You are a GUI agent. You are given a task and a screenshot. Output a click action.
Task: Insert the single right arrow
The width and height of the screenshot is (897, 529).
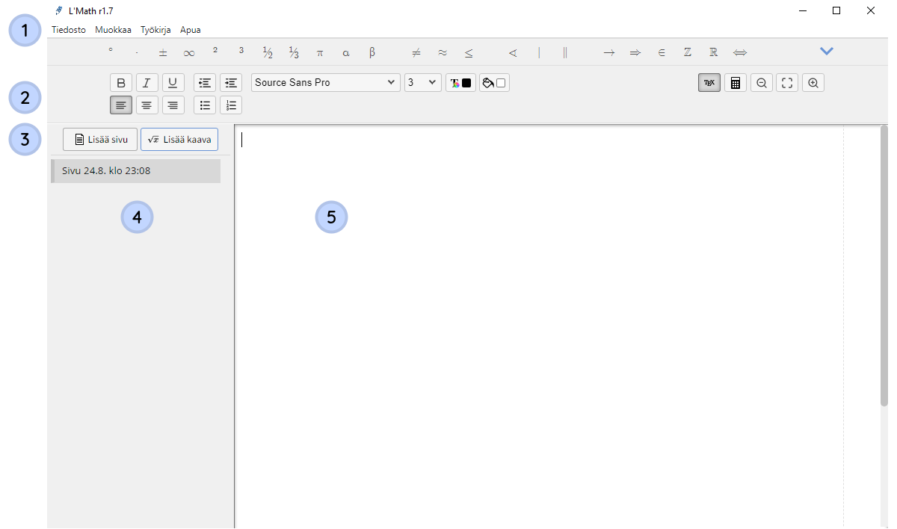pyautogui.click(x=609, y=52)
